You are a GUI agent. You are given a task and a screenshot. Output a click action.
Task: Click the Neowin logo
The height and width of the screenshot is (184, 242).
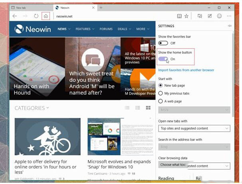pyautogui.click(x=33, y=29)
